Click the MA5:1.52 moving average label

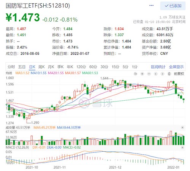pyautogui.click(x=22, y=73)
